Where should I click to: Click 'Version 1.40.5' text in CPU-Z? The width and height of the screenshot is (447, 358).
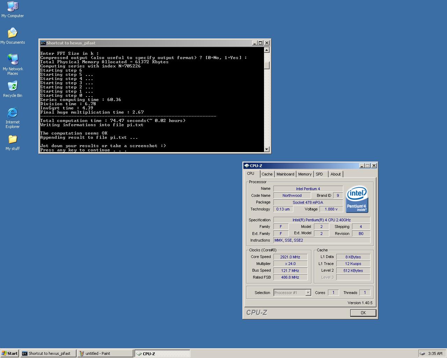tap(360, 303)
